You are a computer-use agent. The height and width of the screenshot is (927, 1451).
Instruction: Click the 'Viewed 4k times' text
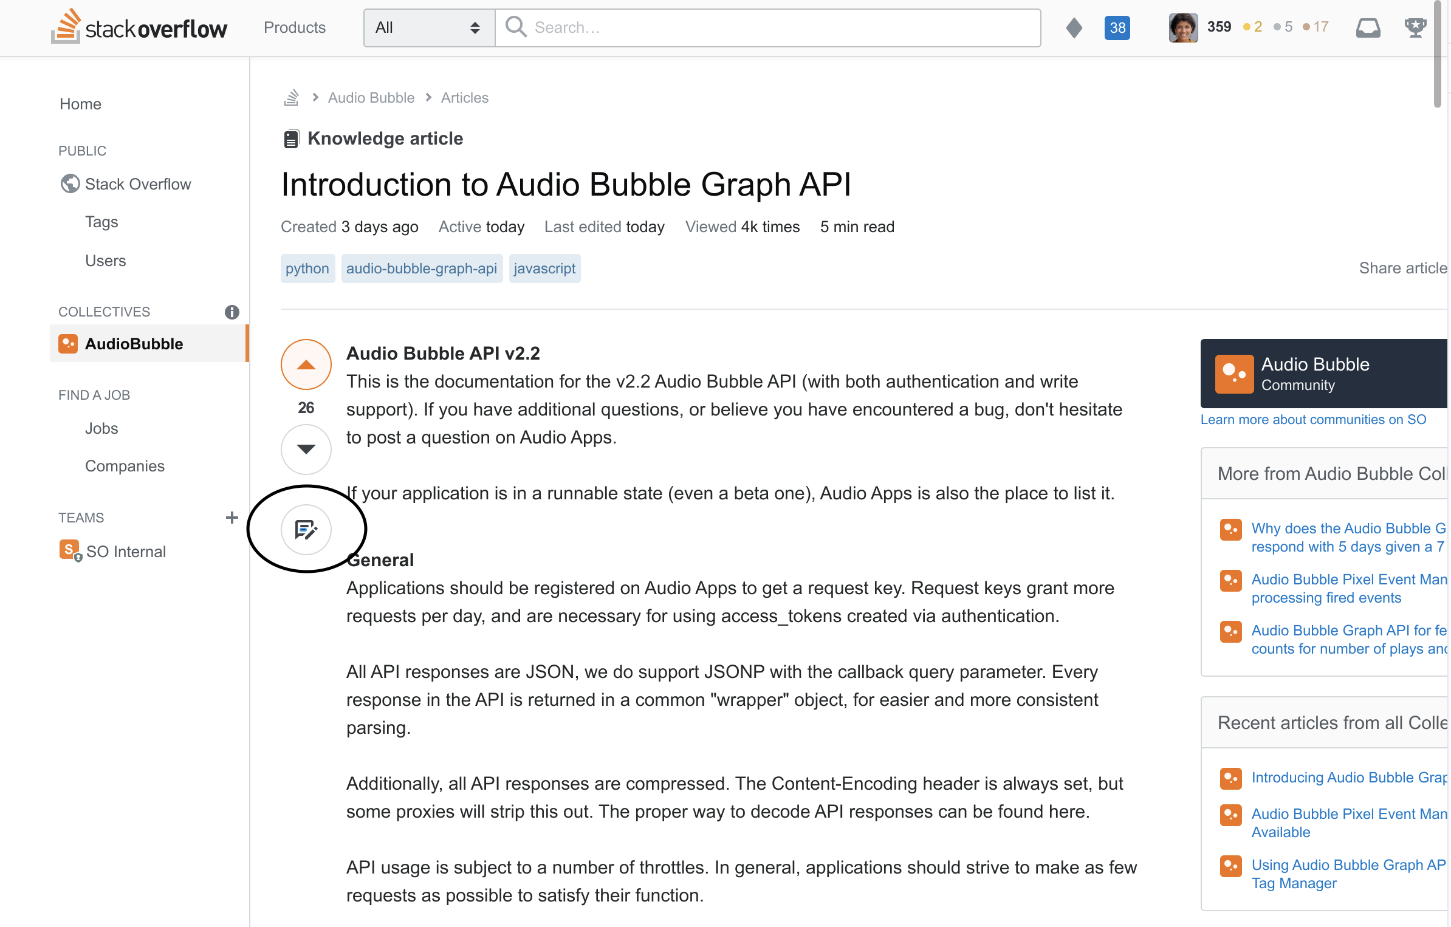742,227
